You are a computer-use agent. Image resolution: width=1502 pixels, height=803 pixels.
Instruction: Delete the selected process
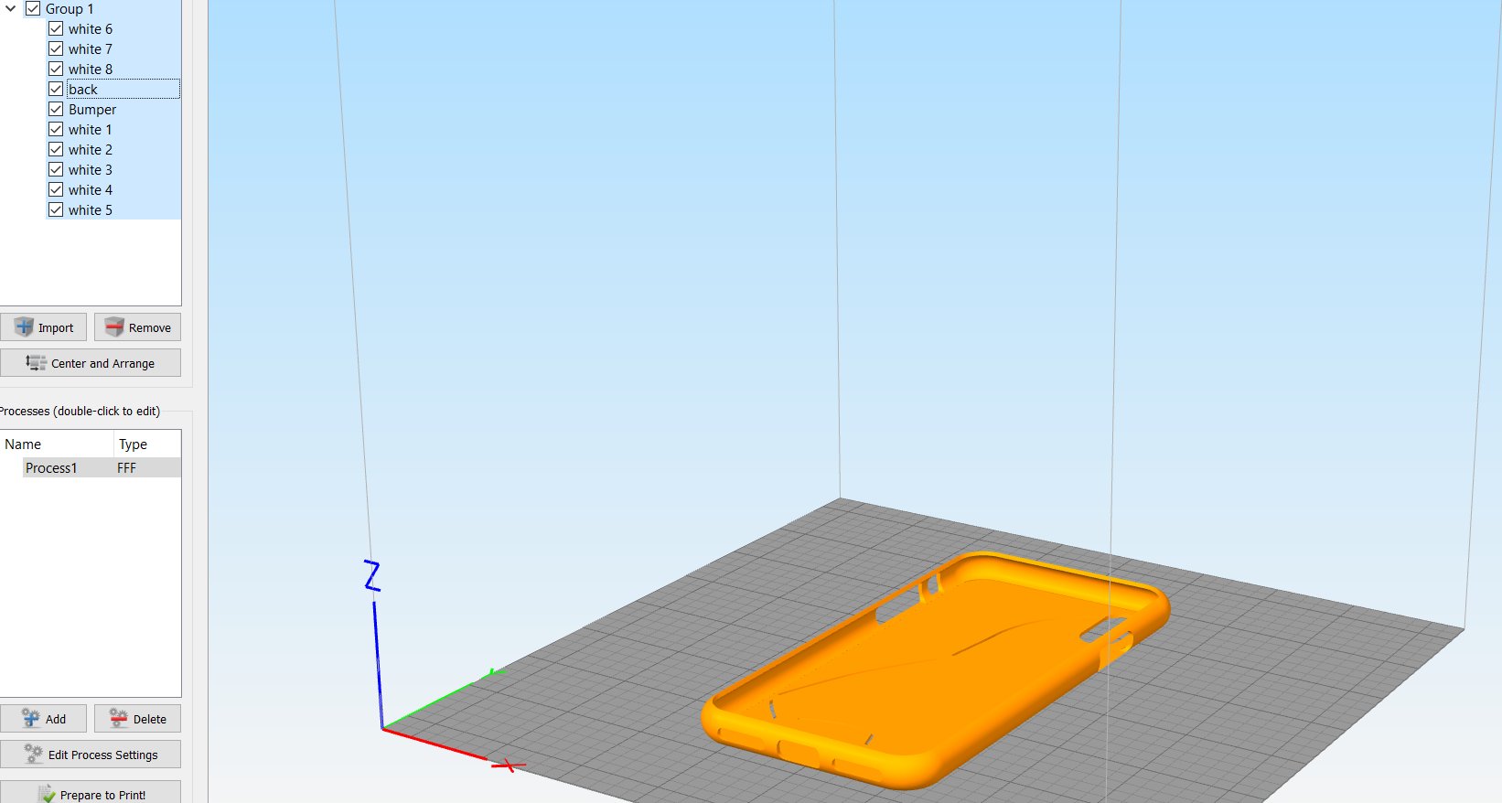[137, 719]
